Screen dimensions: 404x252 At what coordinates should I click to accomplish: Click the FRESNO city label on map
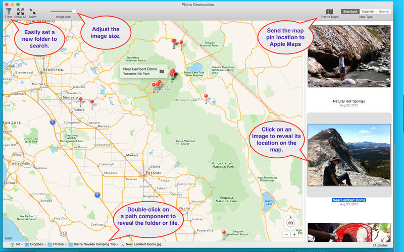[x=154, y=173]
